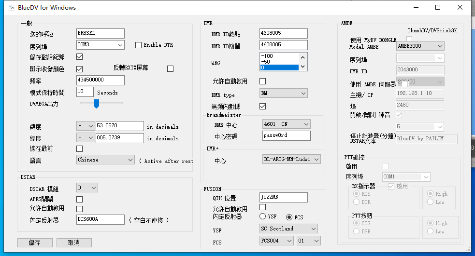Select the YSF radio button

(x=263, y=216)
